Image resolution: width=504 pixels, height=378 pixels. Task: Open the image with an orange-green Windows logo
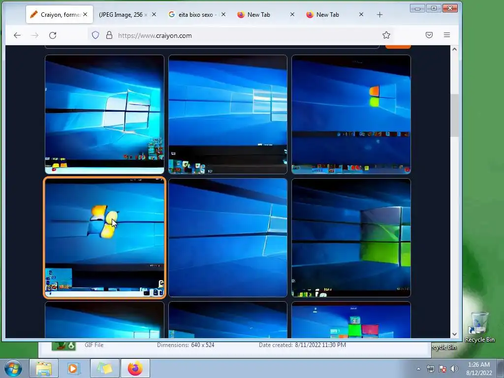[351, 114]
